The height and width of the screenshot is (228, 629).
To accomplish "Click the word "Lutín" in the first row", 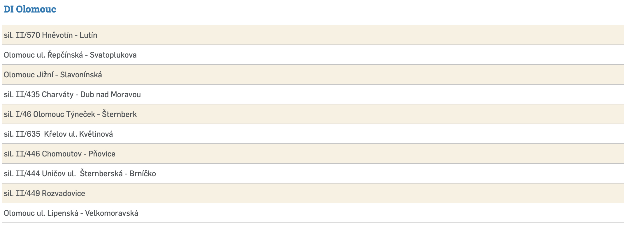I will [88, 35].
